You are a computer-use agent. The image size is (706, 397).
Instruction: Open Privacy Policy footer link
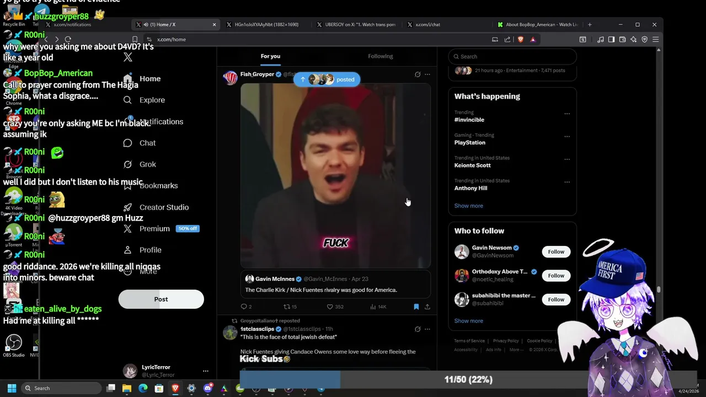click(x=506, y=341)
